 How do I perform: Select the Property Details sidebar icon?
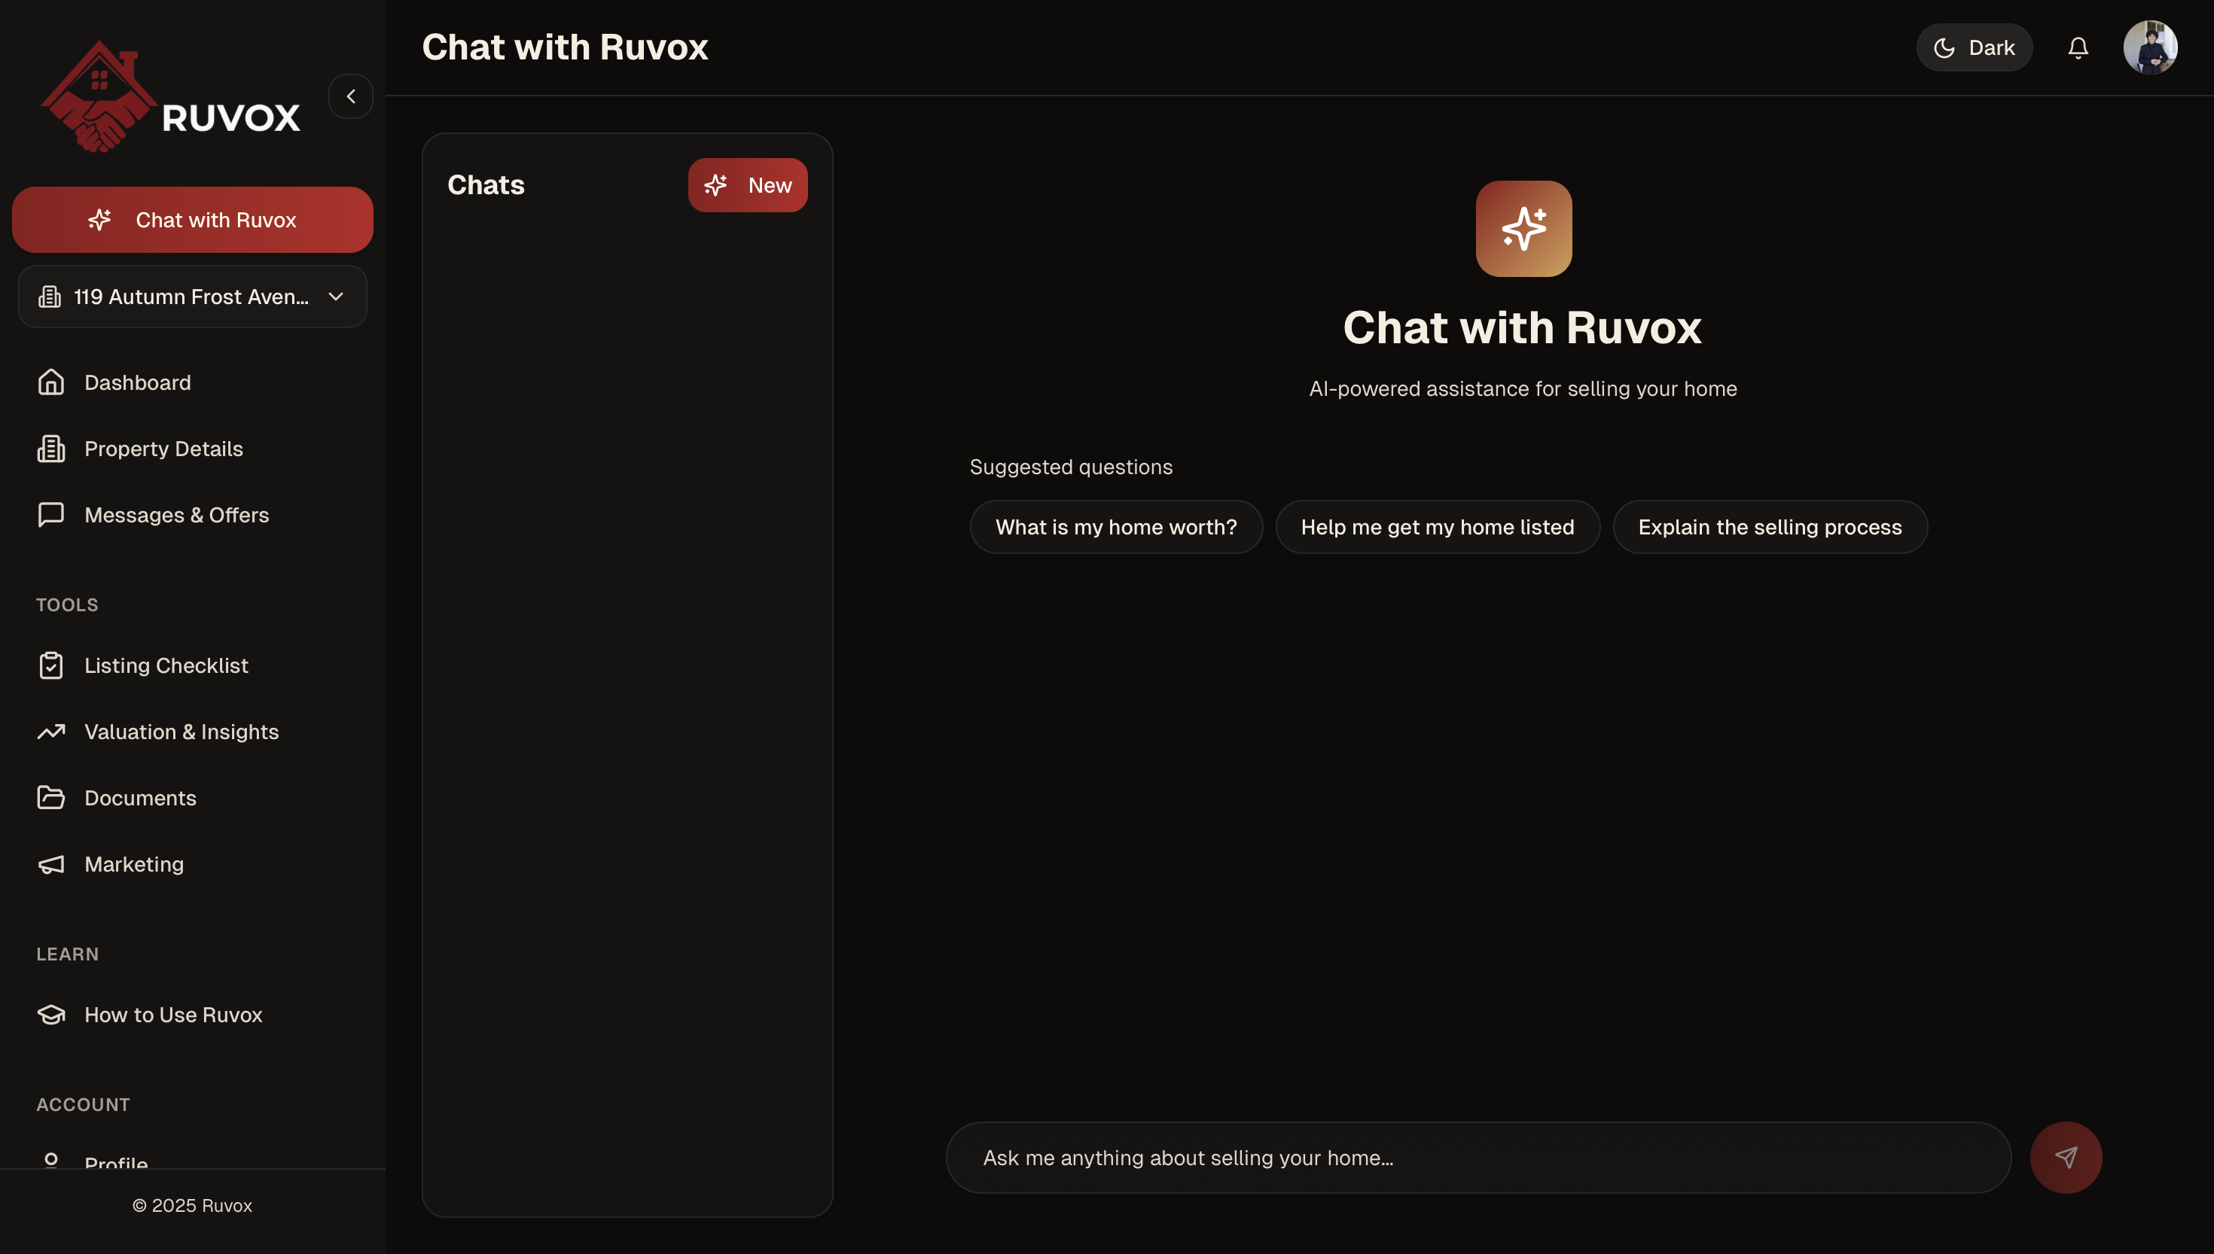click(50, 449)
